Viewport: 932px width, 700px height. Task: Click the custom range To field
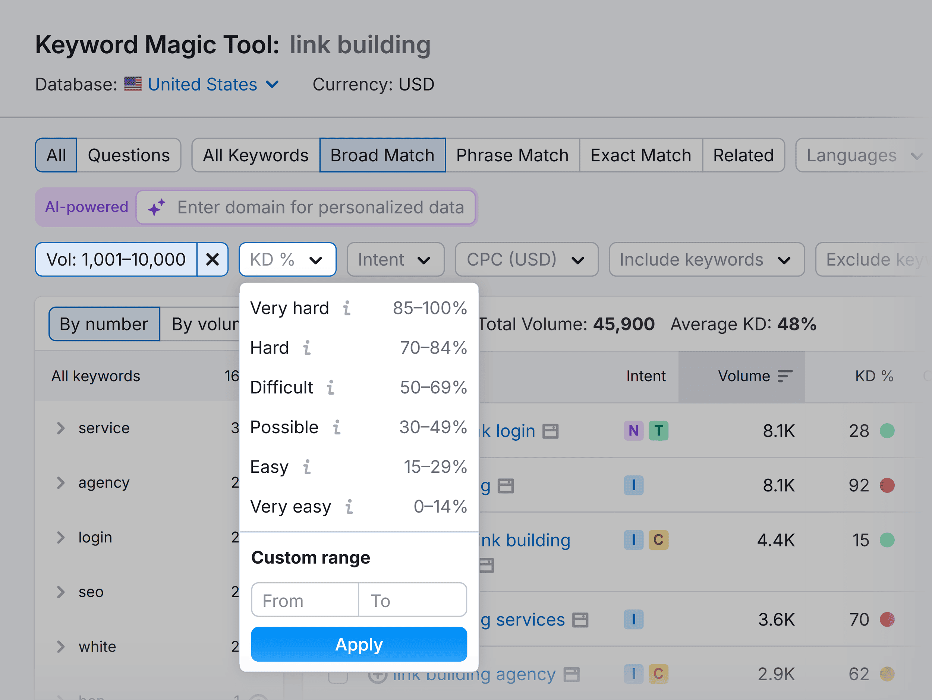pos(412,600)
